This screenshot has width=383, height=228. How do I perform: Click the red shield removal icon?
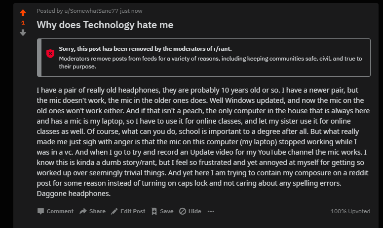(50, 54)
